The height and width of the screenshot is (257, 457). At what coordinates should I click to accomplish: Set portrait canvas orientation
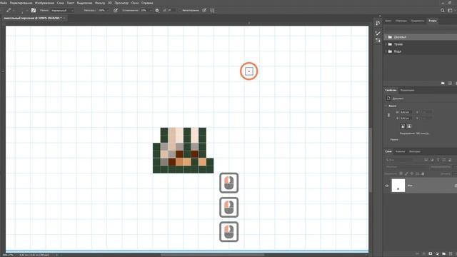pos(403,126)
